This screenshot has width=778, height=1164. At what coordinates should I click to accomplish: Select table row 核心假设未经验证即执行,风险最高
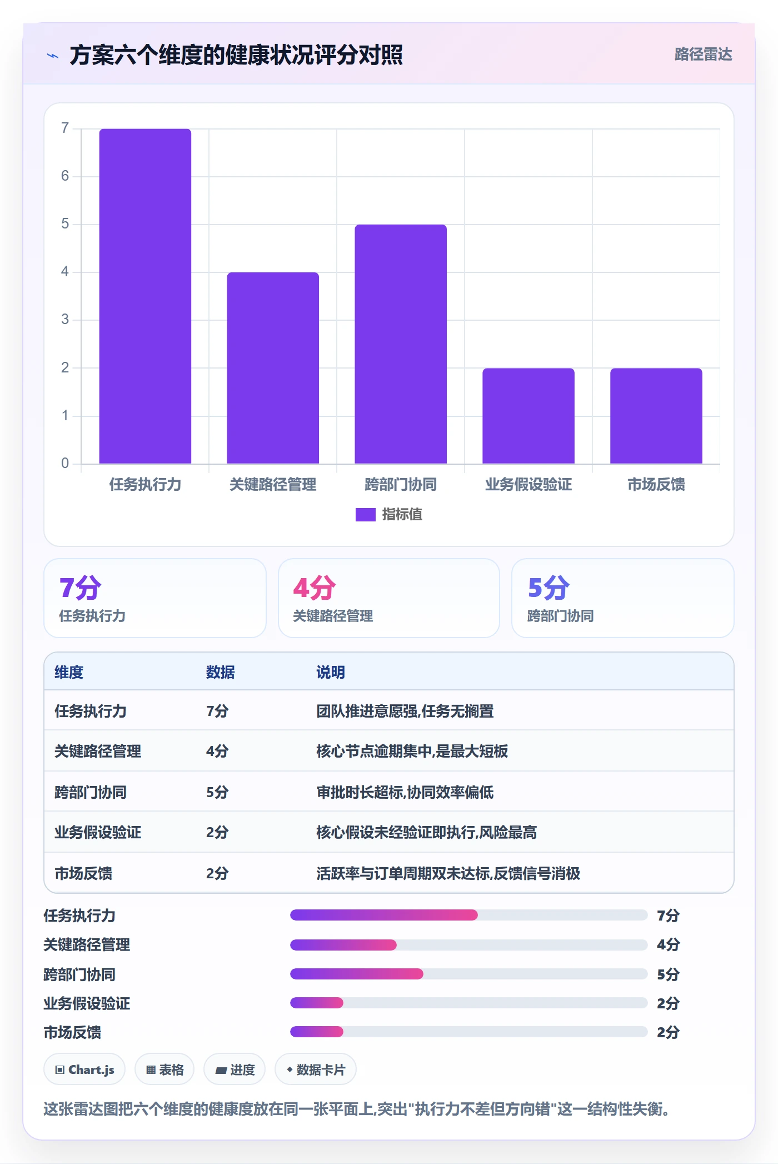(389, 832)
